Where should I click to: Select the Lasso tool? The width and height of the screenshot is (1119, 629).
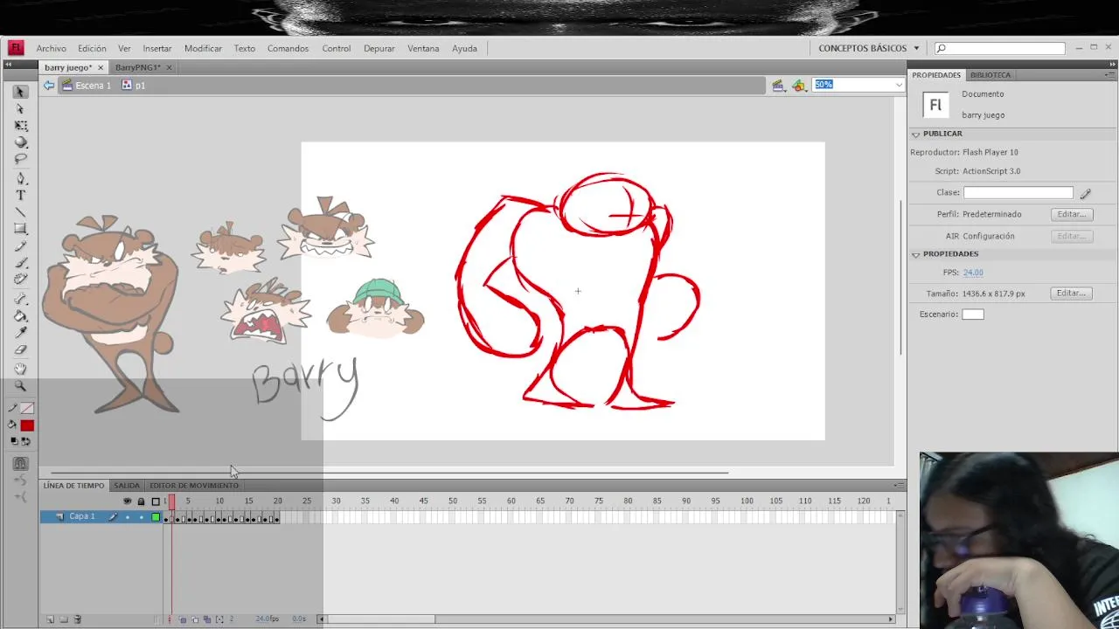[x=20, y=159]
